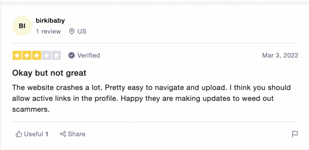Open the 'Okay but not great' review title
The width and height of the screenshot is (309, 150).
[x=49, y=73]
